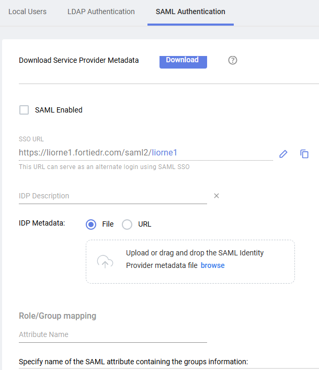Enable the SAML Enabled checkbox
This screenshot has width=319, height=370.
tap(24, 110)
